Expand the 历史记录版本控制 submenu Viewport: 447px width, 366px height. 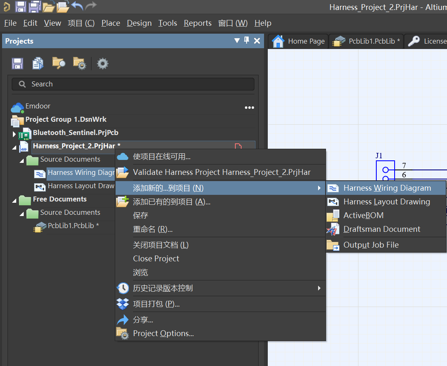click(x=319, y=288)
